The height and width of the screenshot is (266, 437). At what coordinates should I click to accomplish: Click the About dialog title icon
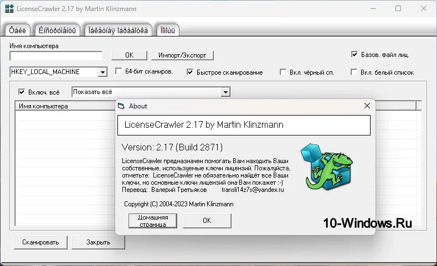(121, 106)
